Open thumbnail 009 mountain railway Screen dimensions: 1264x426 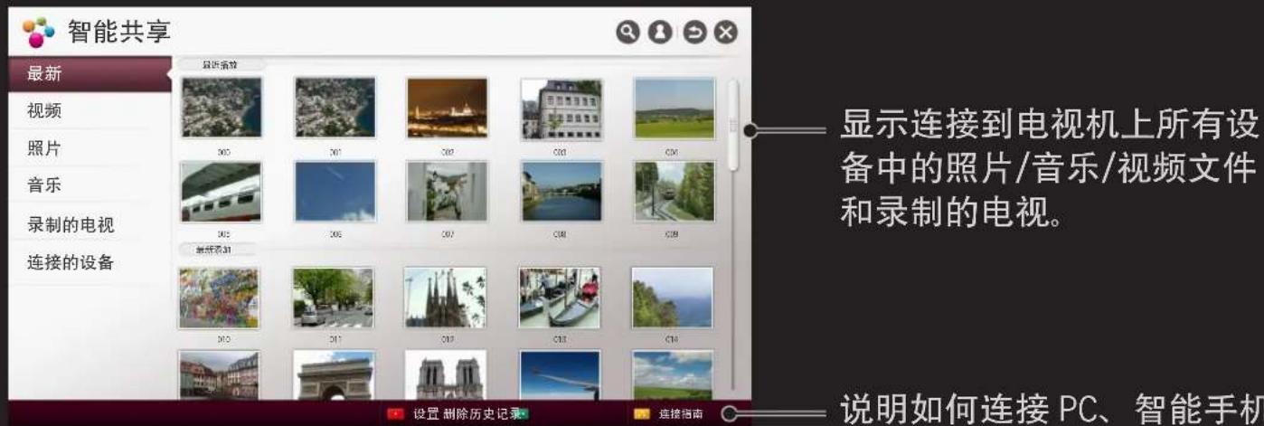pos(674,192)
